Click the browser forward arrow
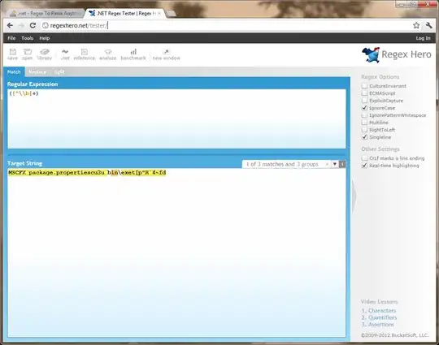 (x=22, y=25)
